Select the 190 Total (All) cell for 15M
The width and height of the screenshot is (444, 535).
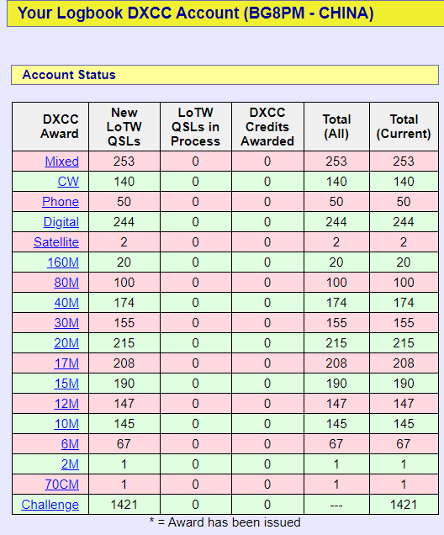coord(336,384)
